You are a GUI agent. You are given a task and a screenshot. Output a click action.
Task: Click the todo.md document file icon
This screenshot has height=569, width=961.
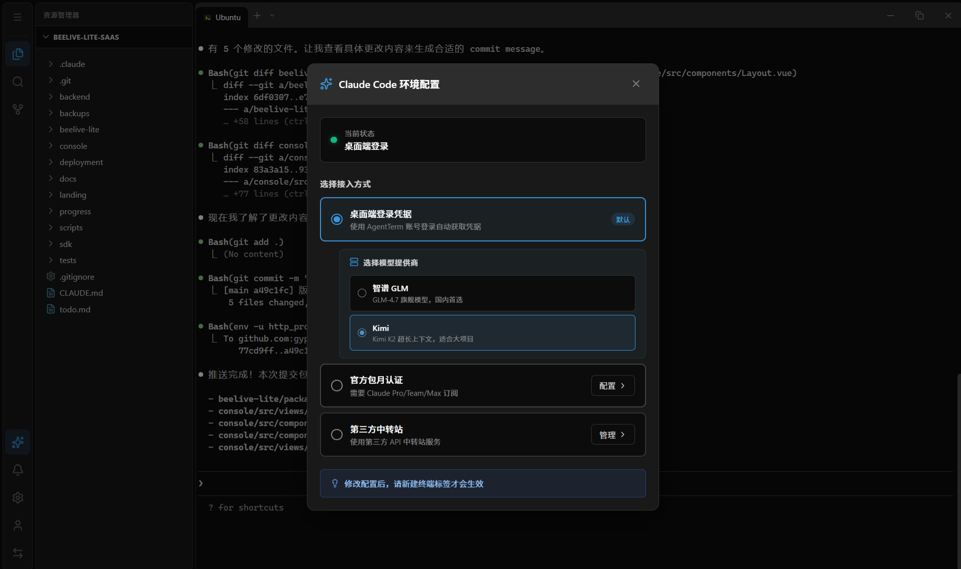point(50,309)
